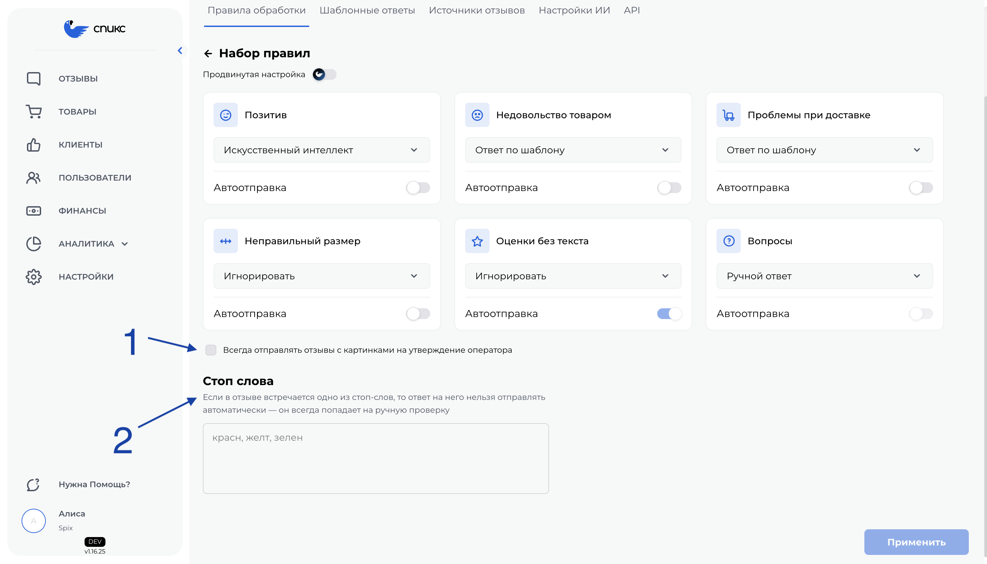Click the v1.16.25 version text
This screenshot has width=987, height=564.
(95, 551)
